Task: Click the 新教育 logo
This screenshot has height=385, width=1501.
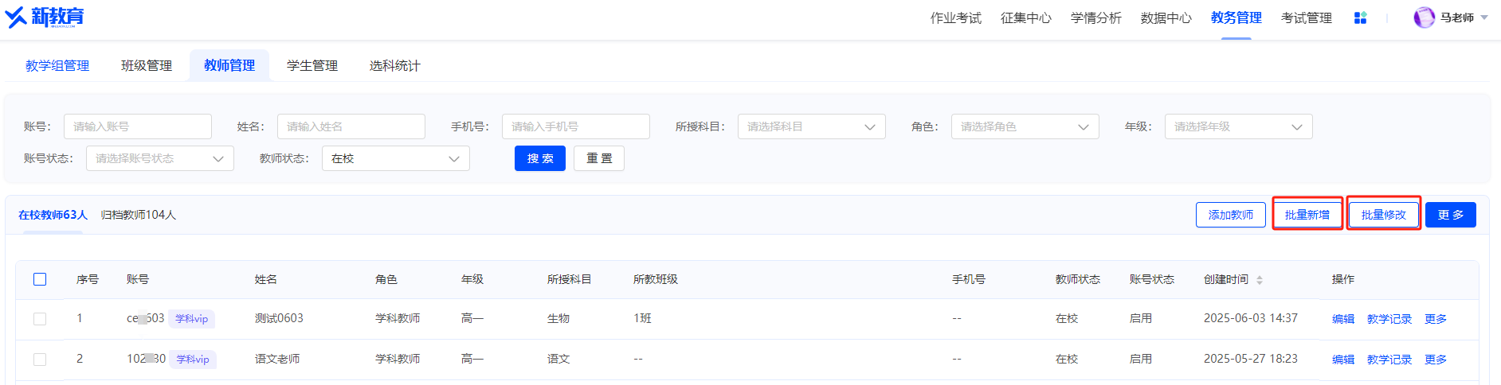Action: coord(44,17)
